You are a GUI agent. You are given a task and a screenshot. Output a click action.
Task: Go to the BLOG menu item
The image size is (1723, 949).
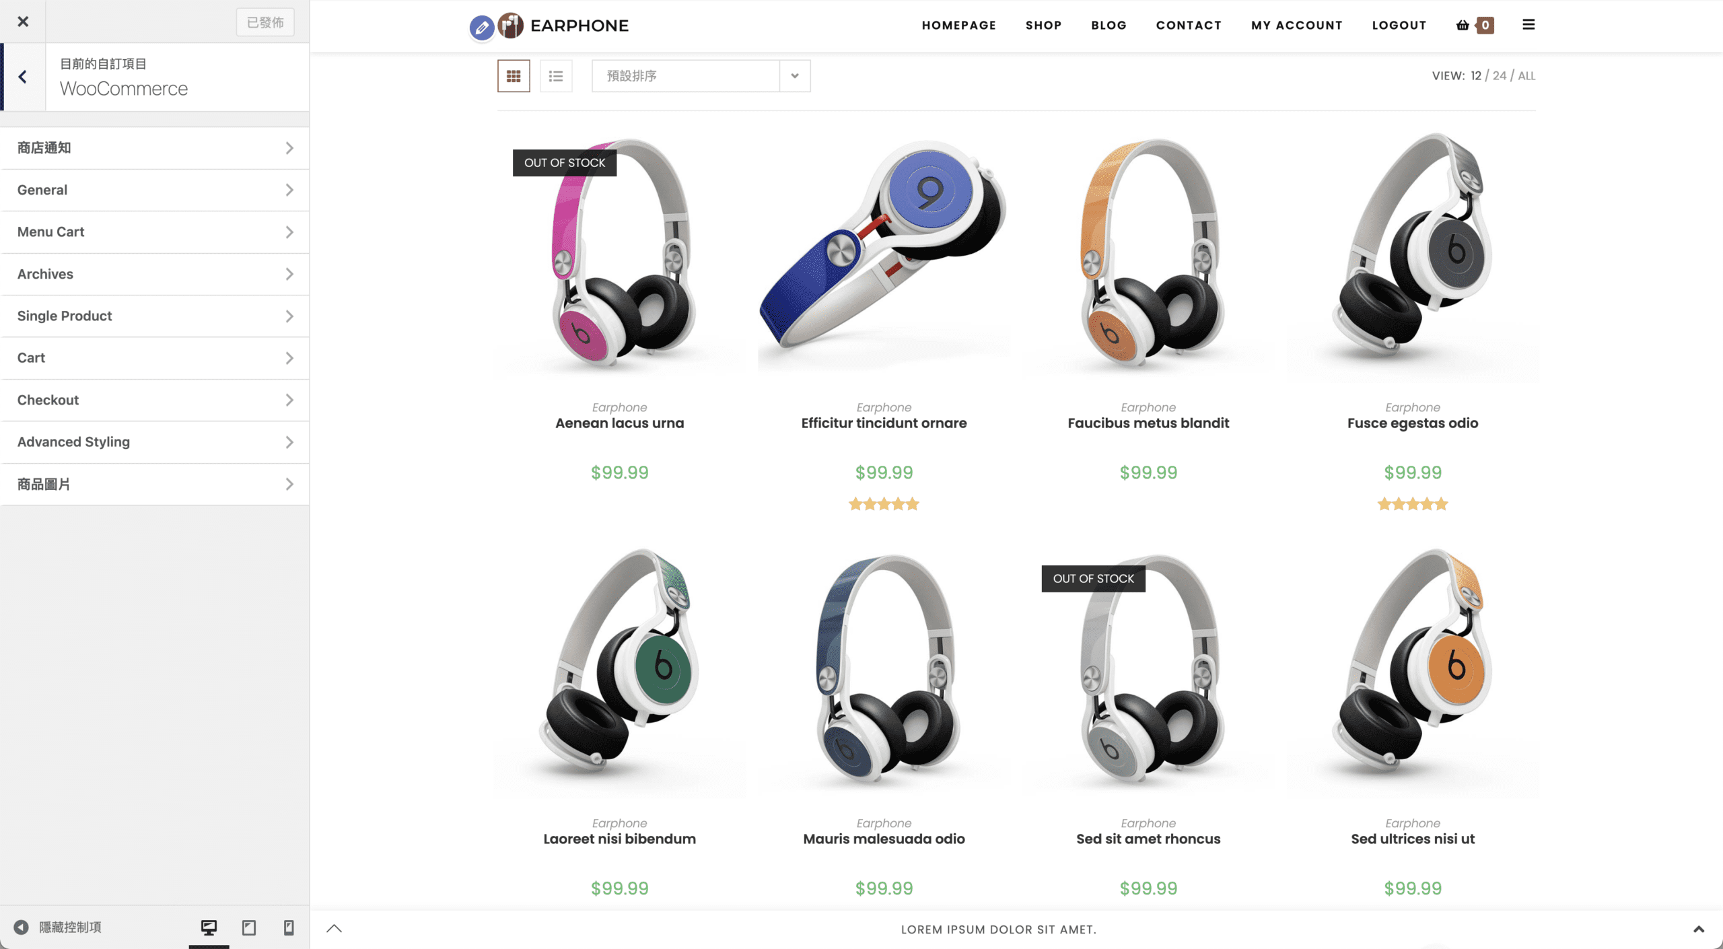coord(1109,25)
